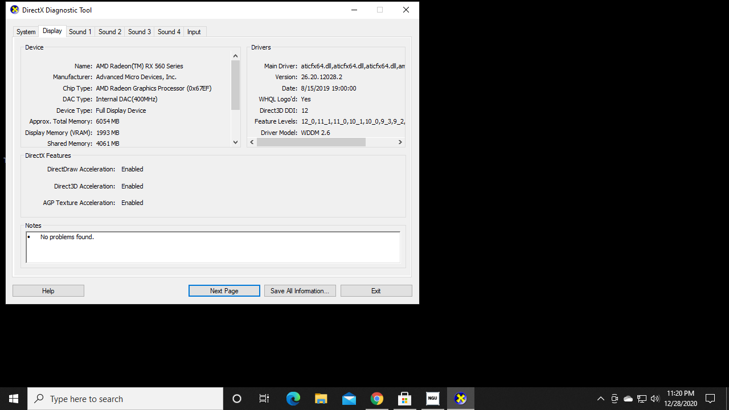Open the Sound 1 tab
729x410 pixels.
(x=80, y=32)
